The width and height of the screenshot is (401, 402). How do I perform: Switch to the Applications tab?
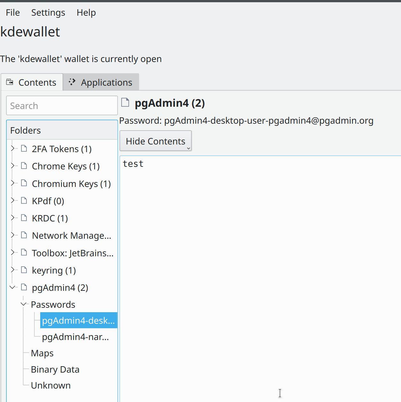pyautogui.click(x=101, y=82)
